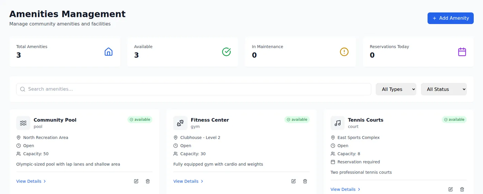
Task: Click the Two professional tennis courts text
Action: pyautogui.click(x=361, y=172)
